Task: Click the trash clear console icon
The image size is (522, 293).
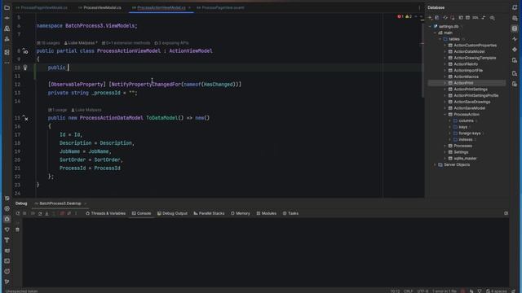Action: pyautogui.click(x=18, y=230)
